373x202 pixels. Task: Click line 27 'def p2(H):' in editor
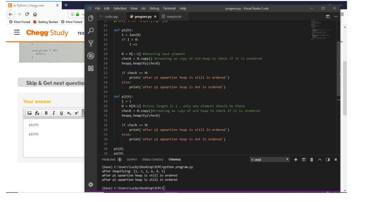point(123,96)
